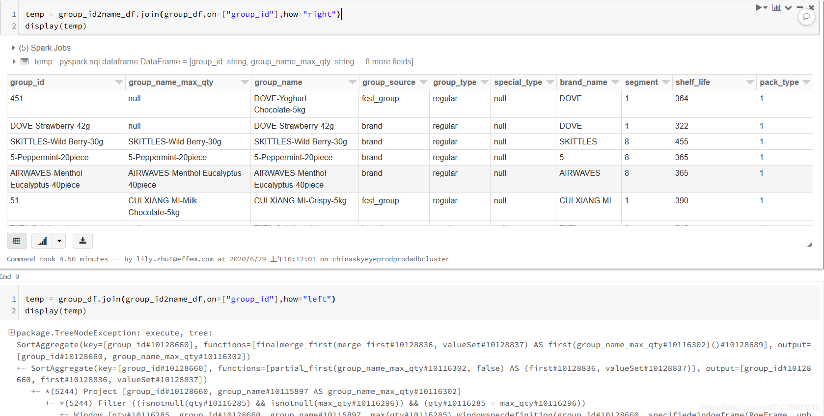Select shelf_life value 364

click(714, 104)
